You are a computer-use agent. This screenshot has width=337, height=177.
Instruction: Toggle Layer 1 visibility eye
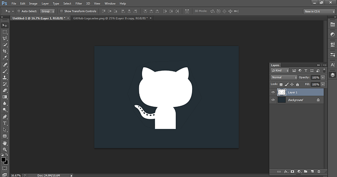coord(273,92)
